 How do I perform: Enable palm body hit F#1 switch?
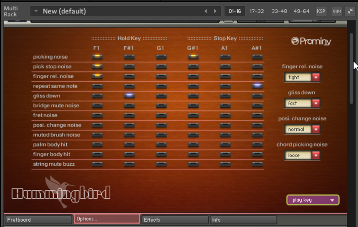pyautogui.click(x=129, y=144)
